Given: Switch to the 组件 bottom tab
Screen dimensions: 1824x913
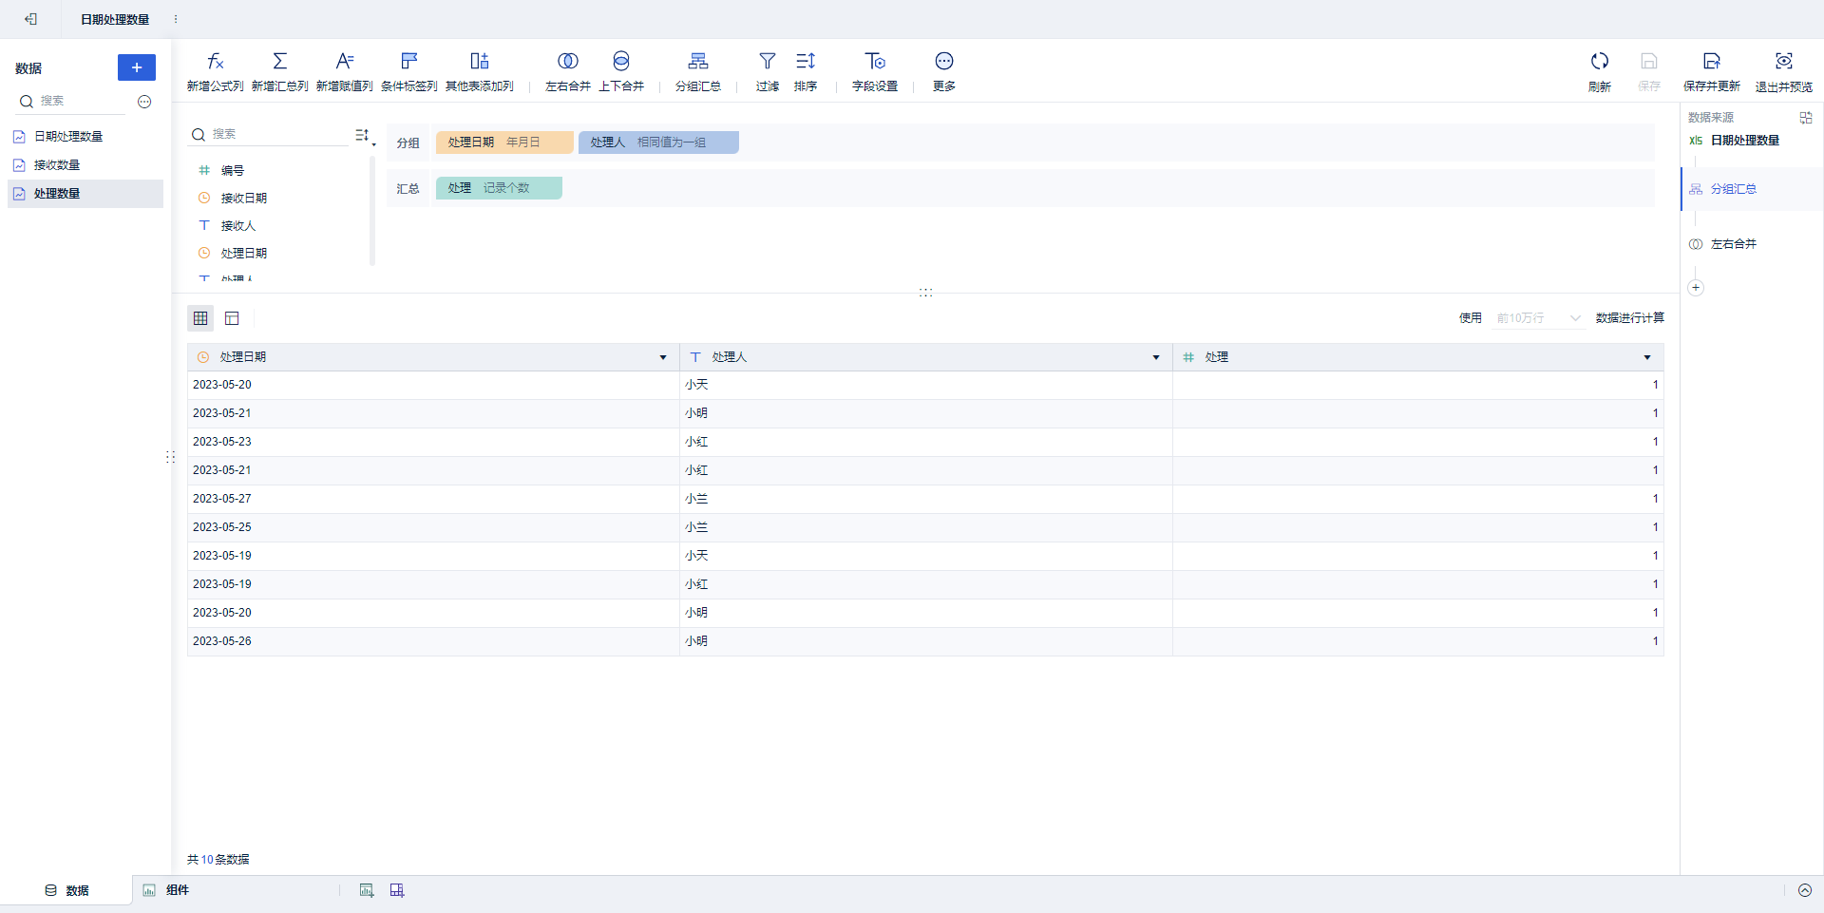Looking at the screenshot, I should [166, 890].
